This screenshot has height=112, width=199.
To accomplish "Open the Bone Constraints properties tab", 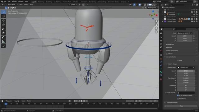I will 161,75.
